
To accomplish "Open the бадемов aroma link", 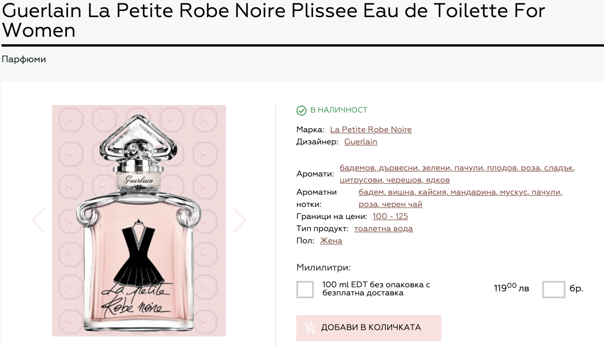I will pos(357,168).
